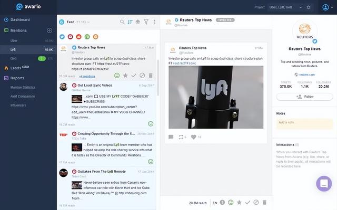Like the tweet with the heart icon

(194, 137)
